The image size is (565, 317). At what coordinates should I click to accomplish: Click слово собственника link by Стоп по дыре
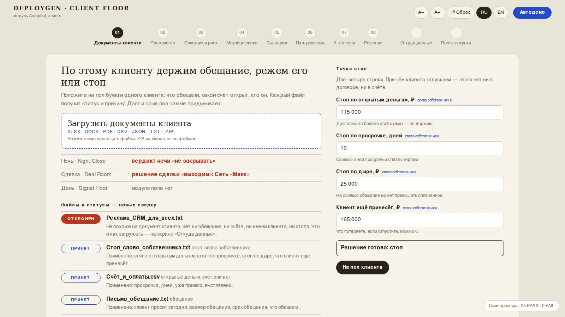(x=399, y=172)
